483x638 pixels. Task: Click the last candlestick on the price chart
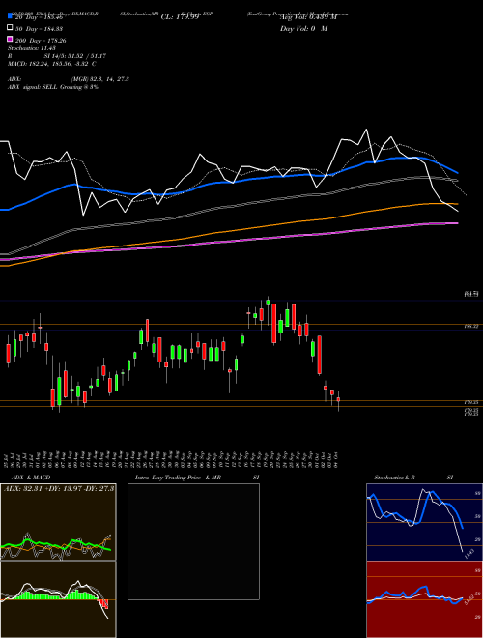[338, 400]
